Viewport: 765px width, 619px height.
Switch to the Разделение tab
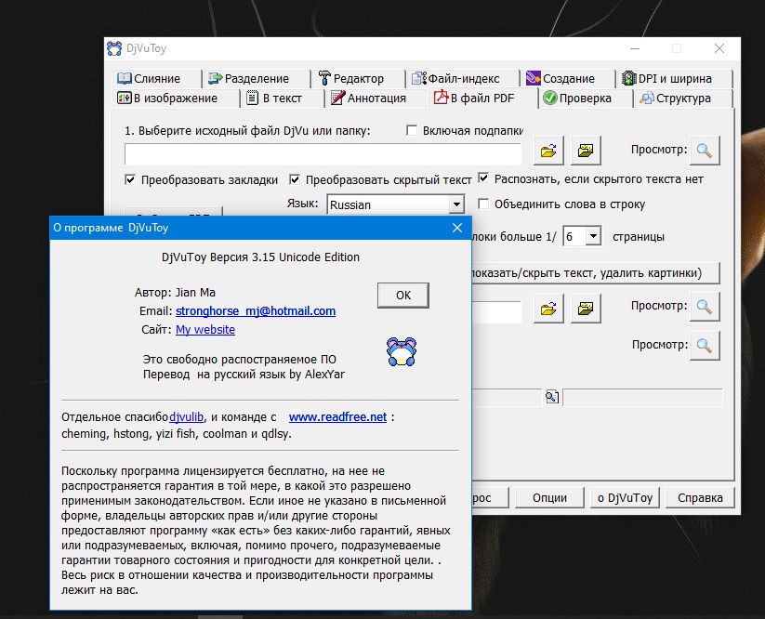256,78
